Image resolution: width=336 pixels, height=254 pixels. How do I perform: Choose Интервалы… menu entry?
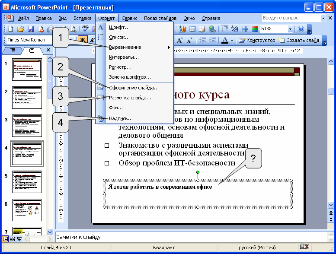click(134, 57)
